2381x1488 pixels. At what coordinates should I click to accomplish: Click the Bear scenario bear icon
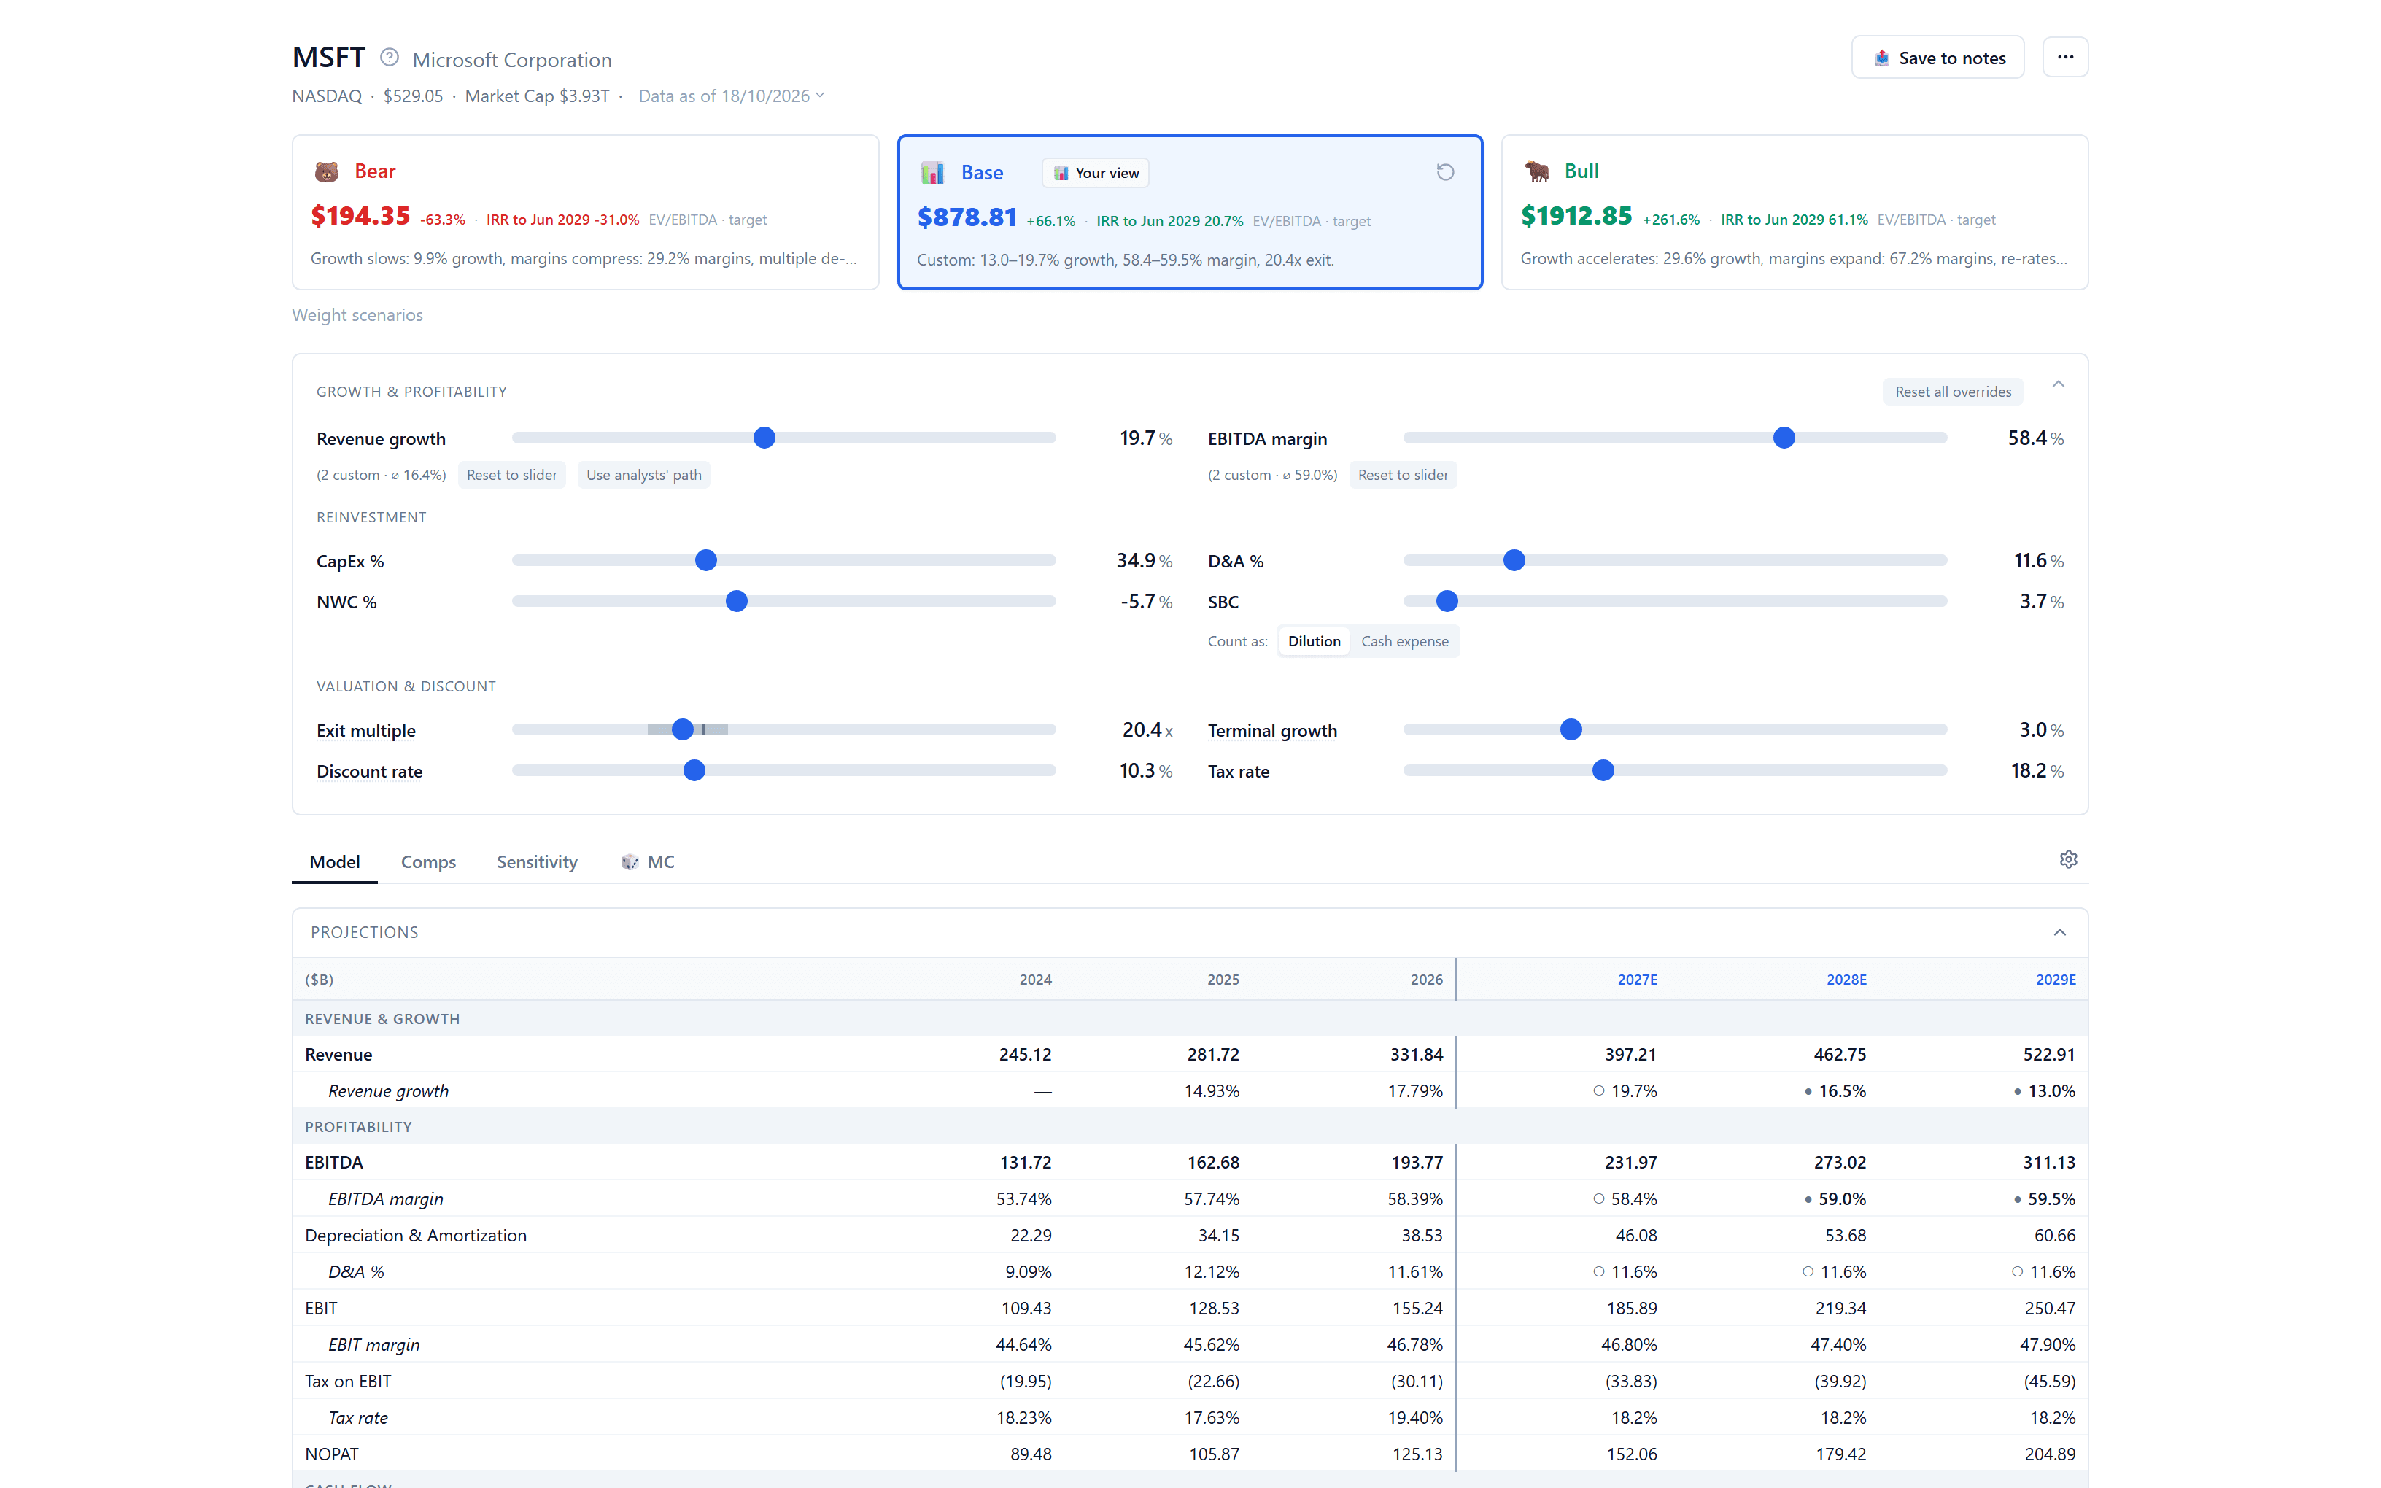tap(327, 171)
